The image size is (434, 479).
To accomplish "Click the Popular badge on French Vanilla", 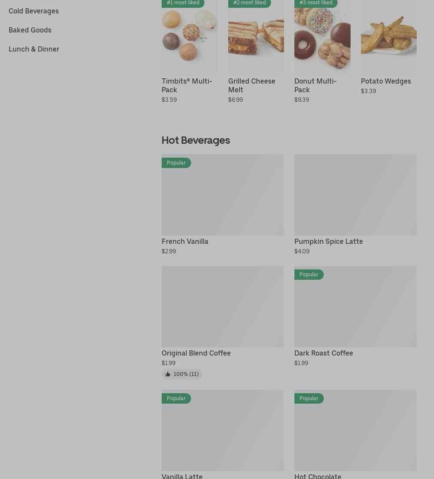I will coord(176,163).
